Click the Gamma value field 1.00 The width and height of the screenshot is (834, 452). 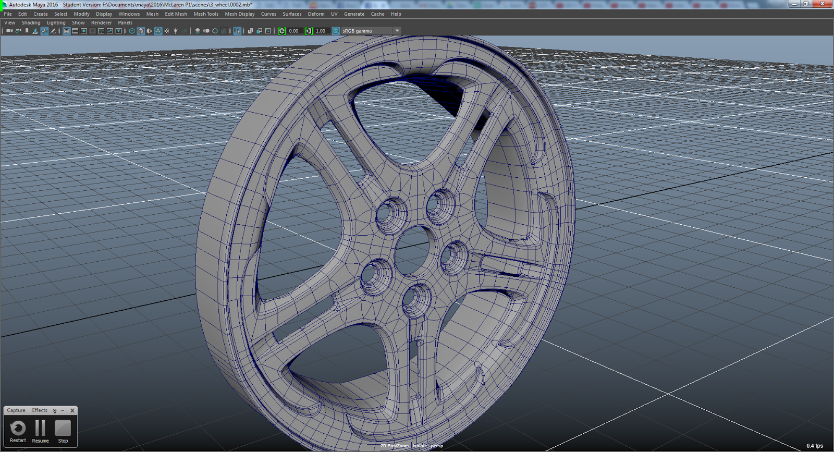pyautogui.click(x=322, y=31)
